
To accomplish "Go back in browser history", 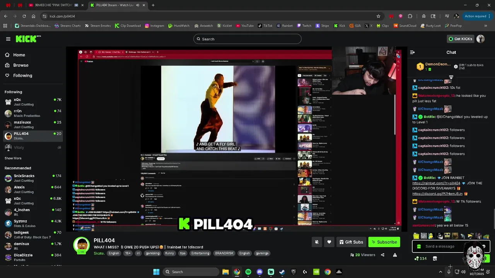I will click(5, 16).
